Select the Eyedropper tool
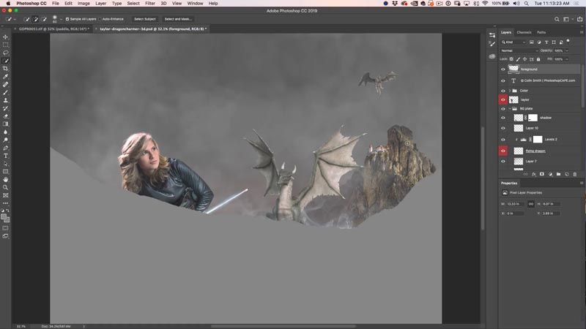586x329 pixels. click(6, 77)
